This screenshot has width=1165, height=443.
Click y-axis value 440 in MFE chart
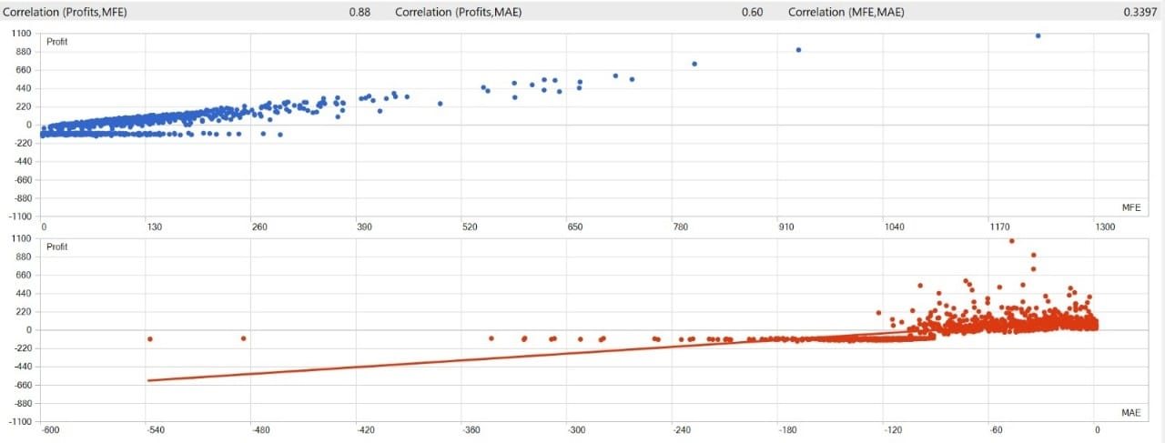[25, 88]
